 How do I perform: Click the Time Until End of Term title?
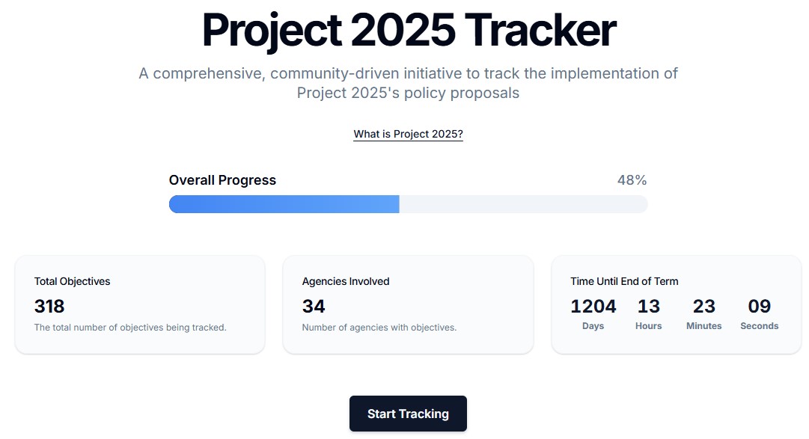click(x=624, y=281)
